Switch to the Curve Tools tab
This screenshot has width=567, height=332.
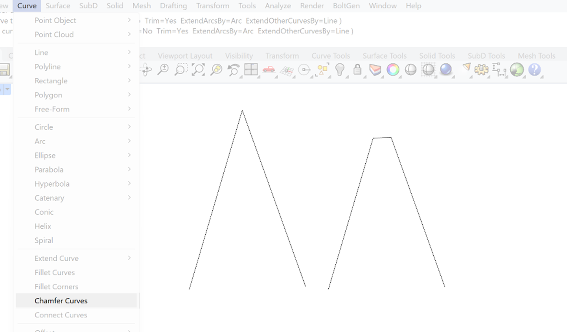(330, 55)
